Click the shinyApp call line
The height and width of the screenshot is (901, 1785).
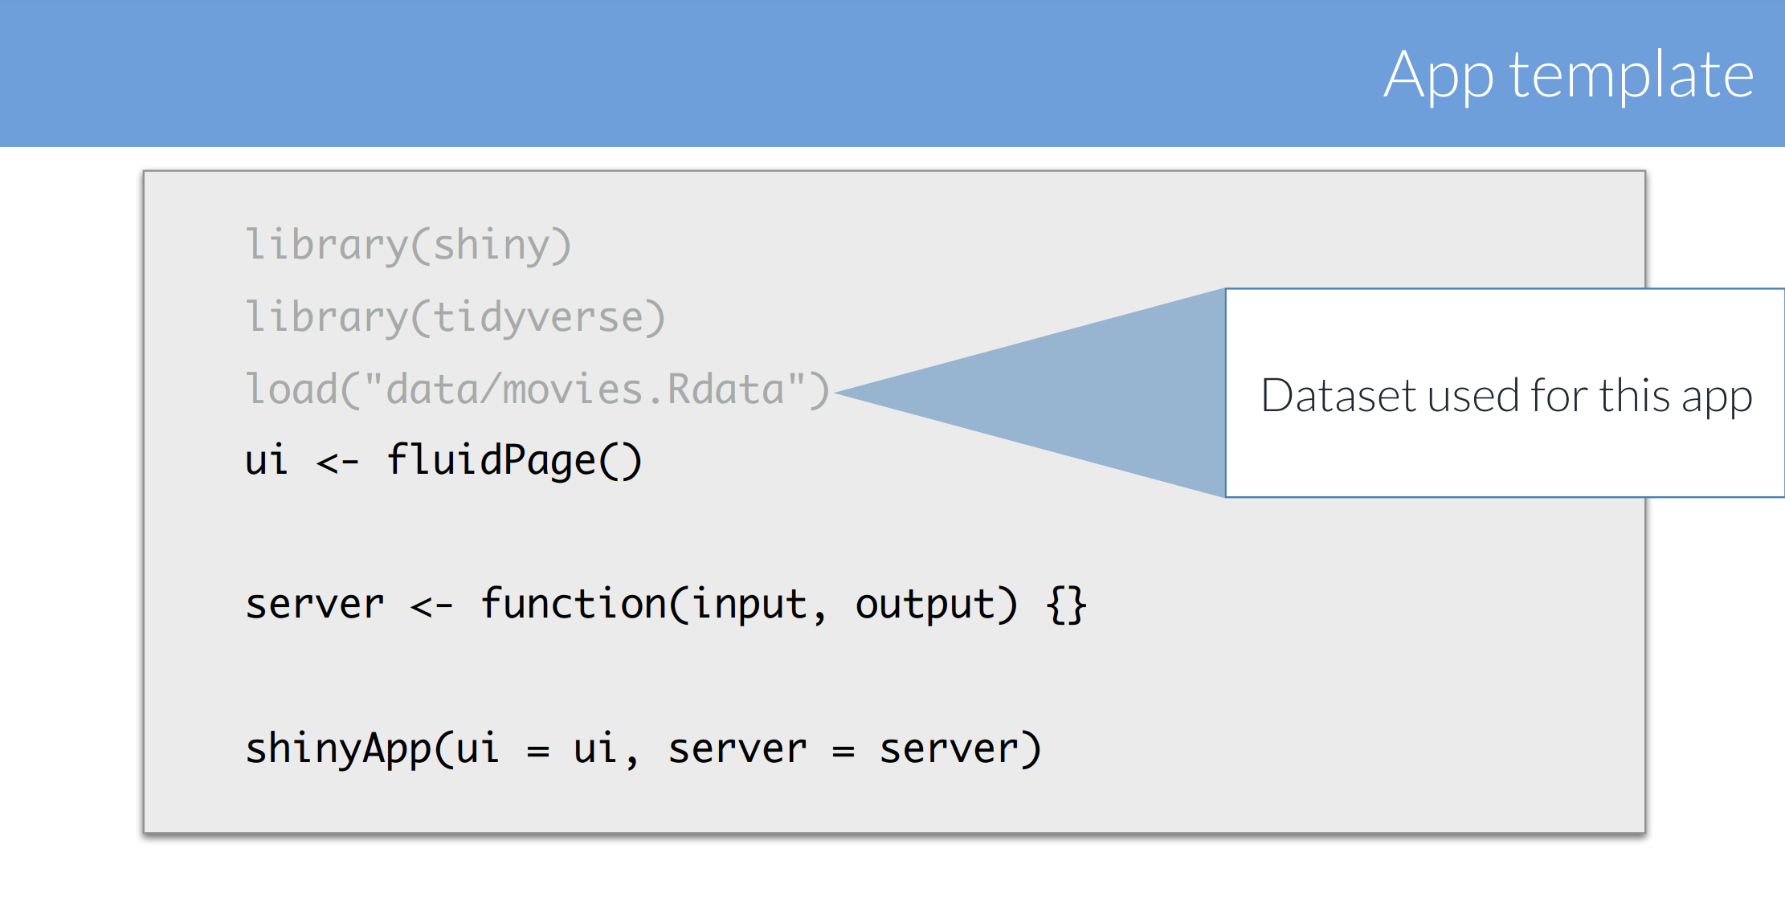point(643,749)
